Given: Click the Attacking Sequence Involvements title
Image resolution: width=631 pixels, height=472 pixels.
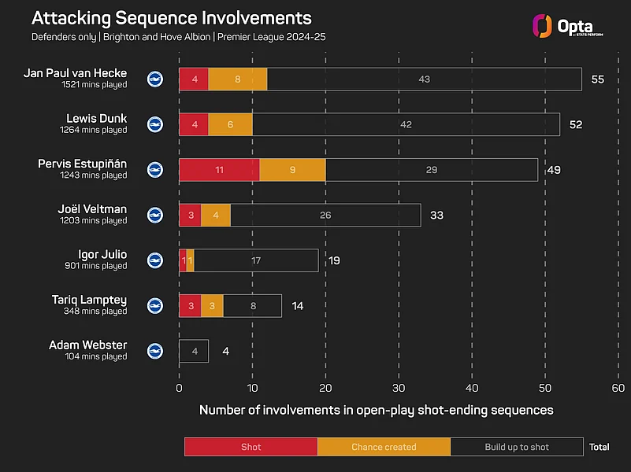Looking at the screenshot, I should [172, 19].
